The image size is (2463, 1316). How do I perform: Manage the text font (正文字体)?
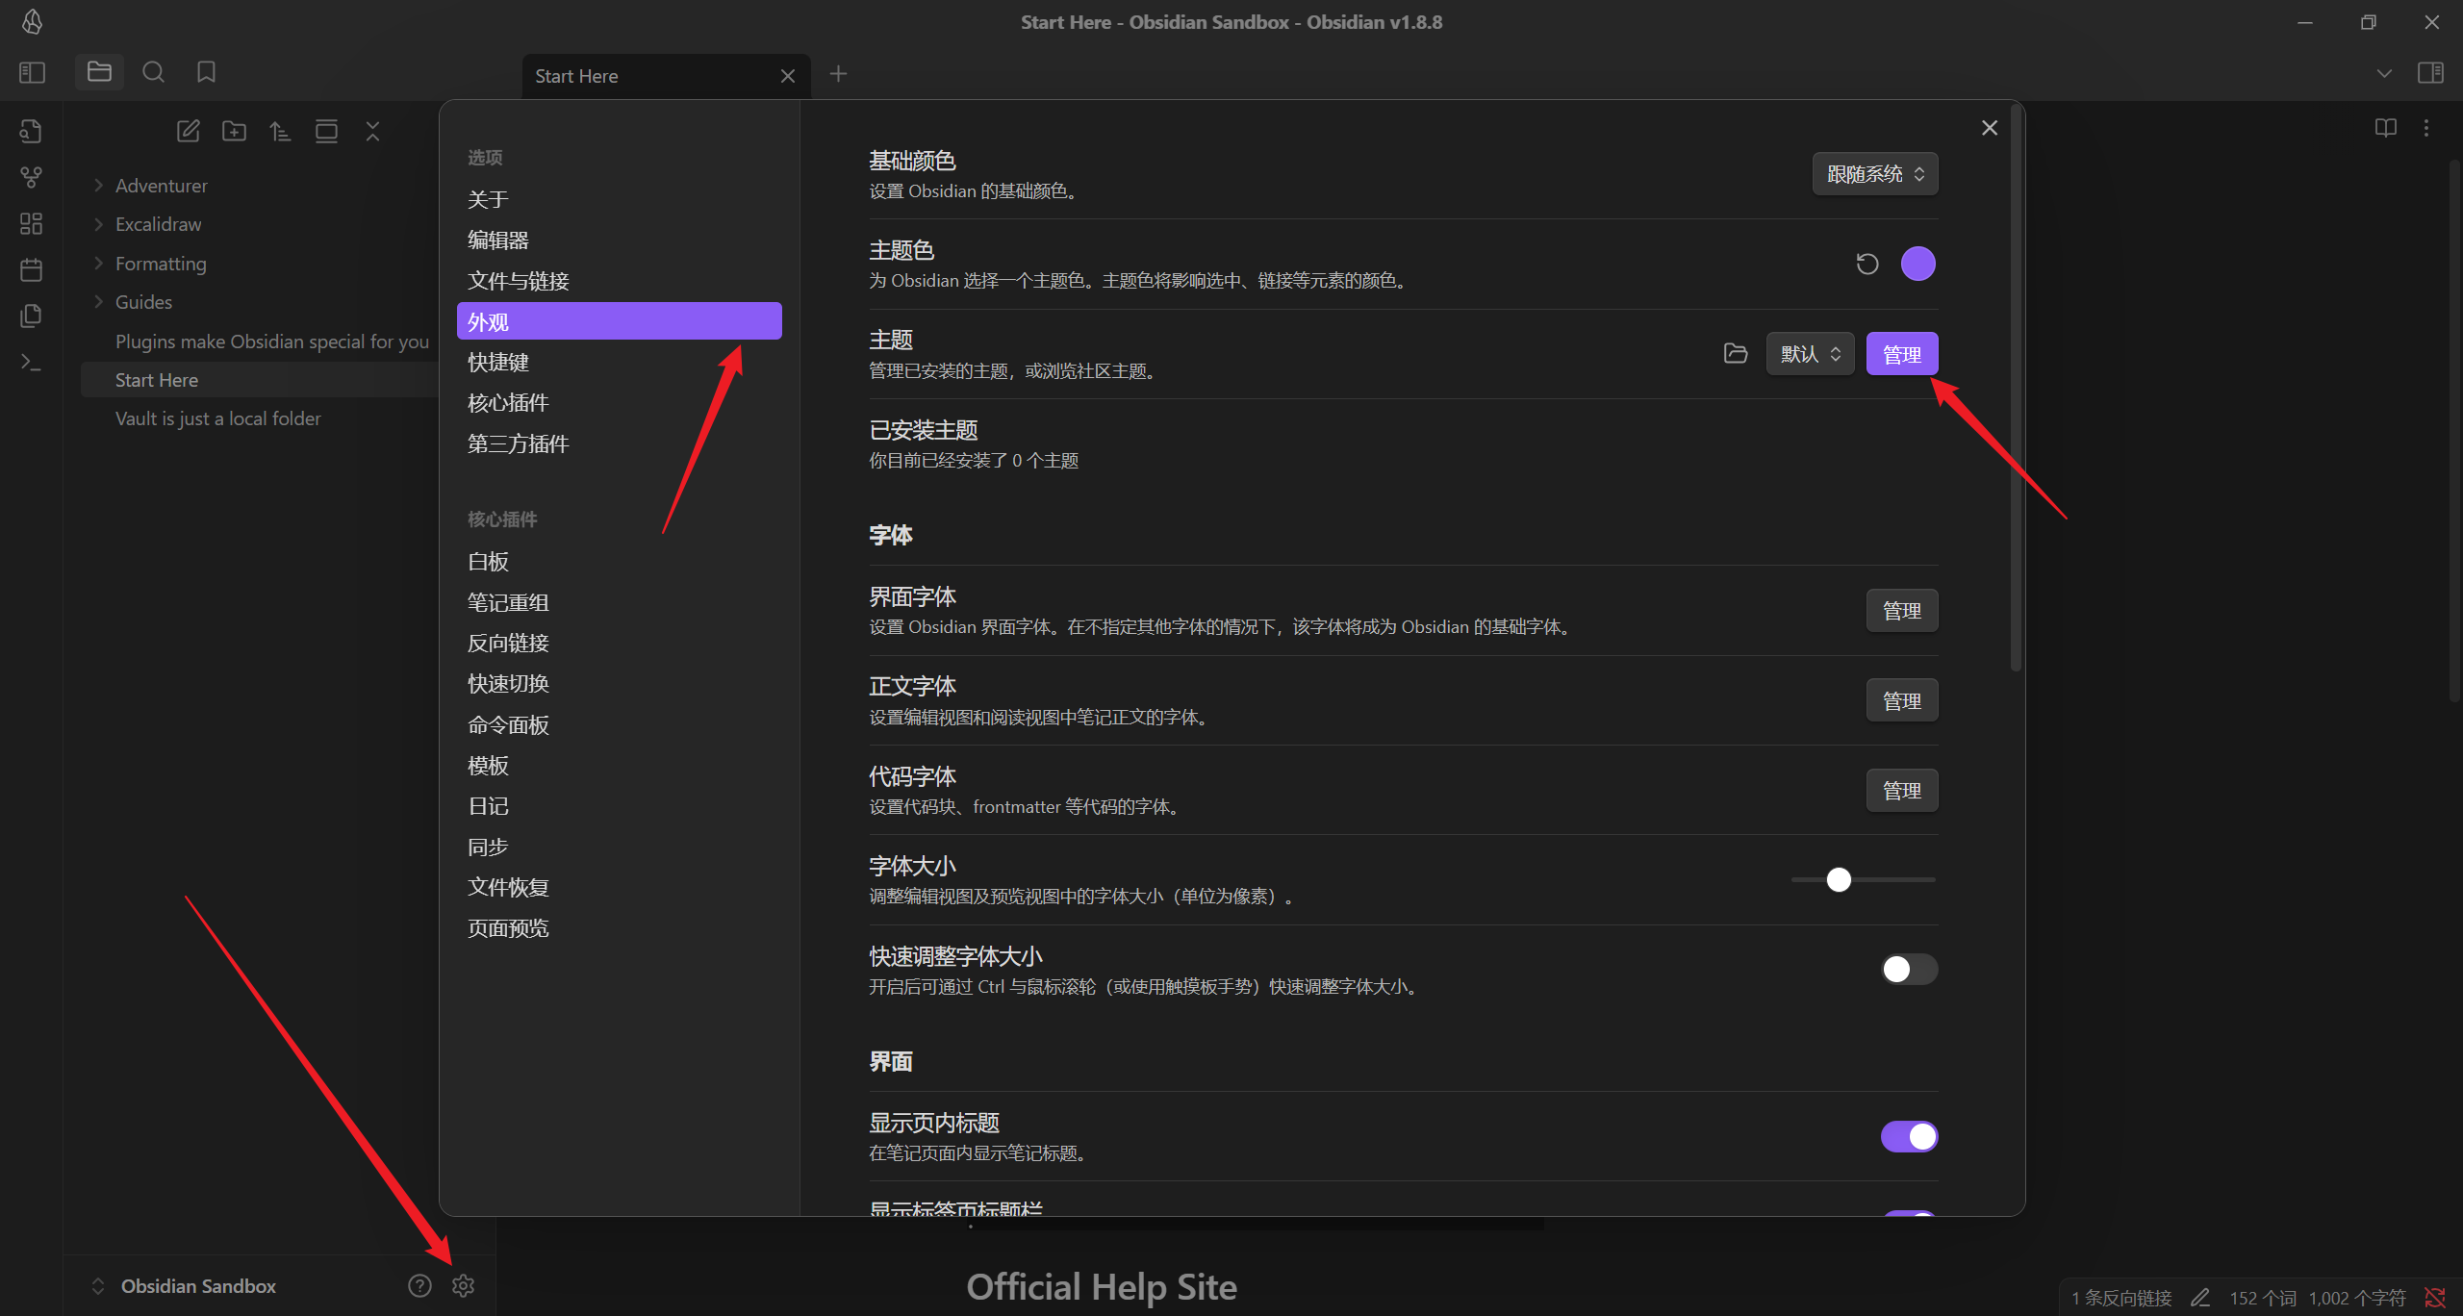click(1901, 700)
